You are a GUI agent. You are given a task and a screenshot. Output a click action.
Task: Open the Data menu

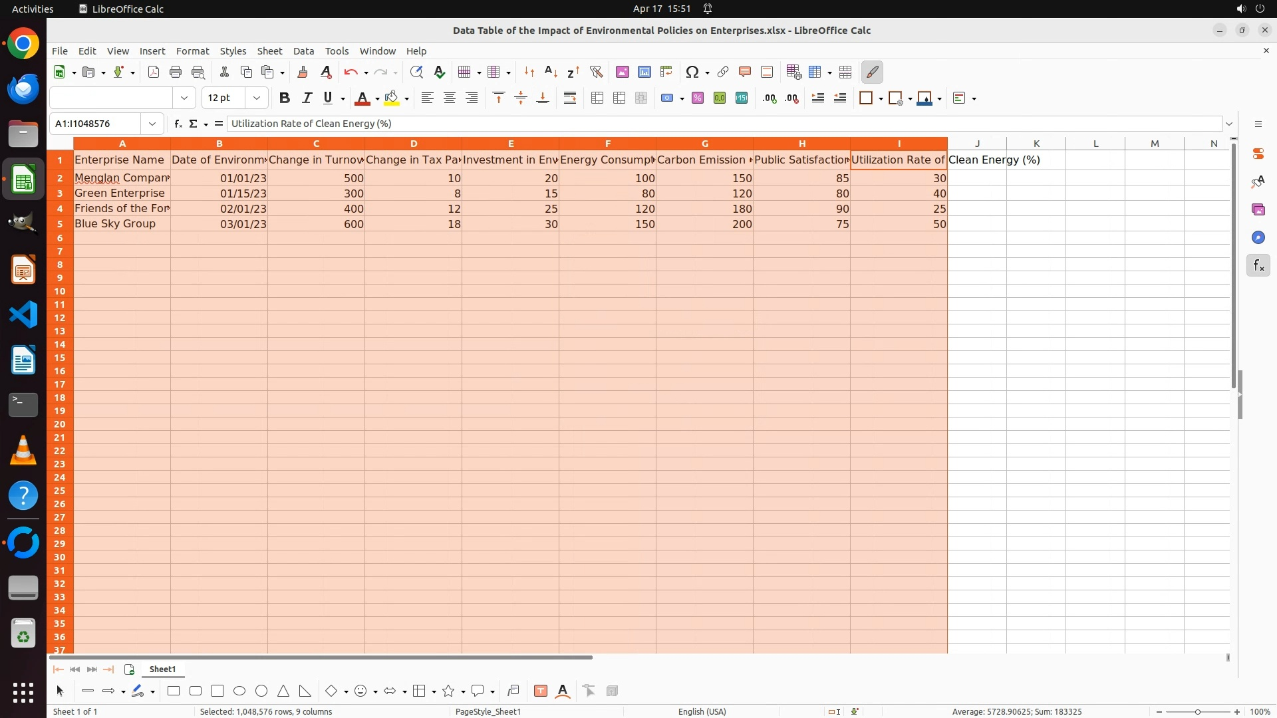[x=303, y=51]
